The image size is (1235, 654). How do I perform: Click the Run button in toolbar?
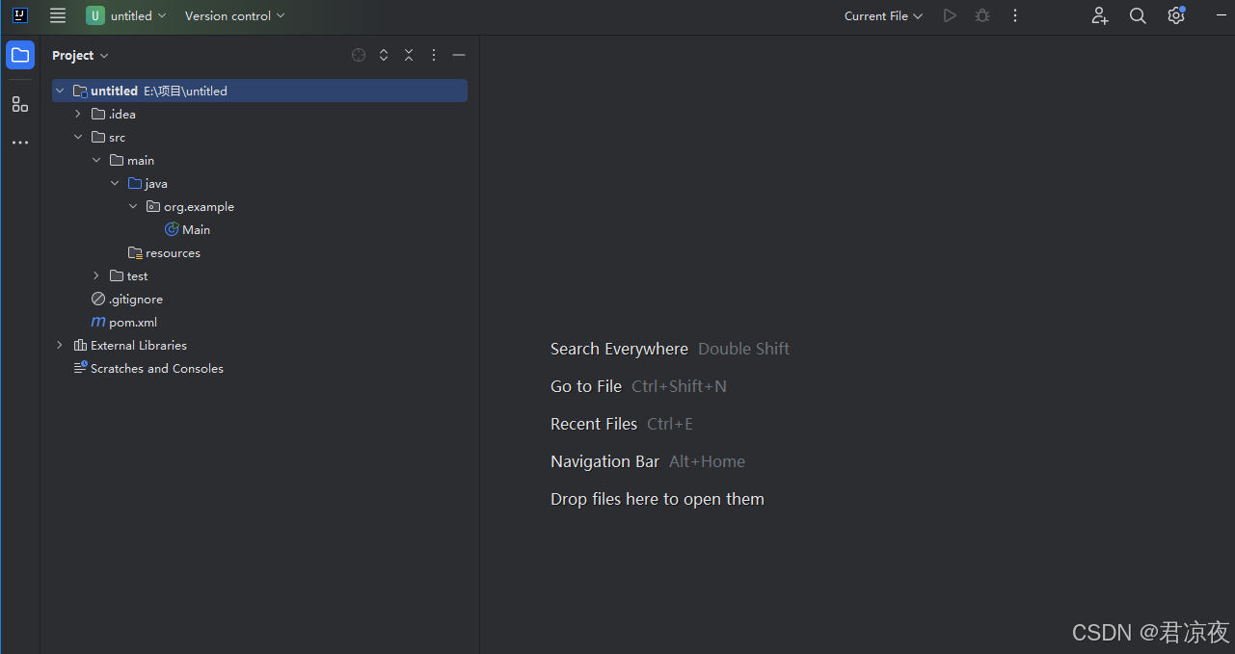[950, 15]
